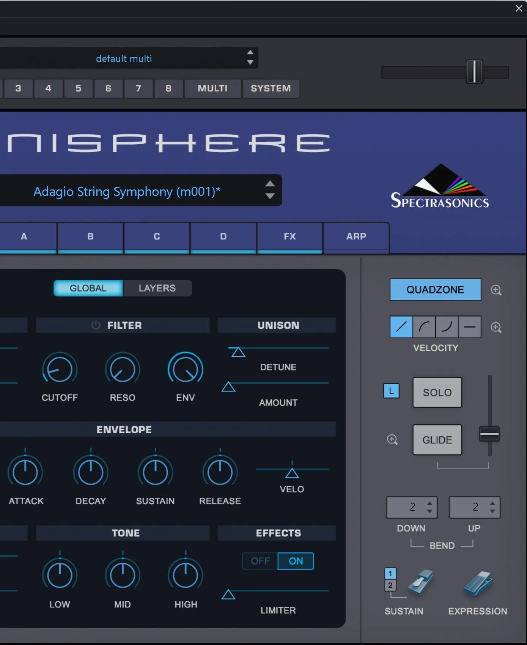Step to previous multi preset
Screen dimensions: 527x645
coord(250,52)
